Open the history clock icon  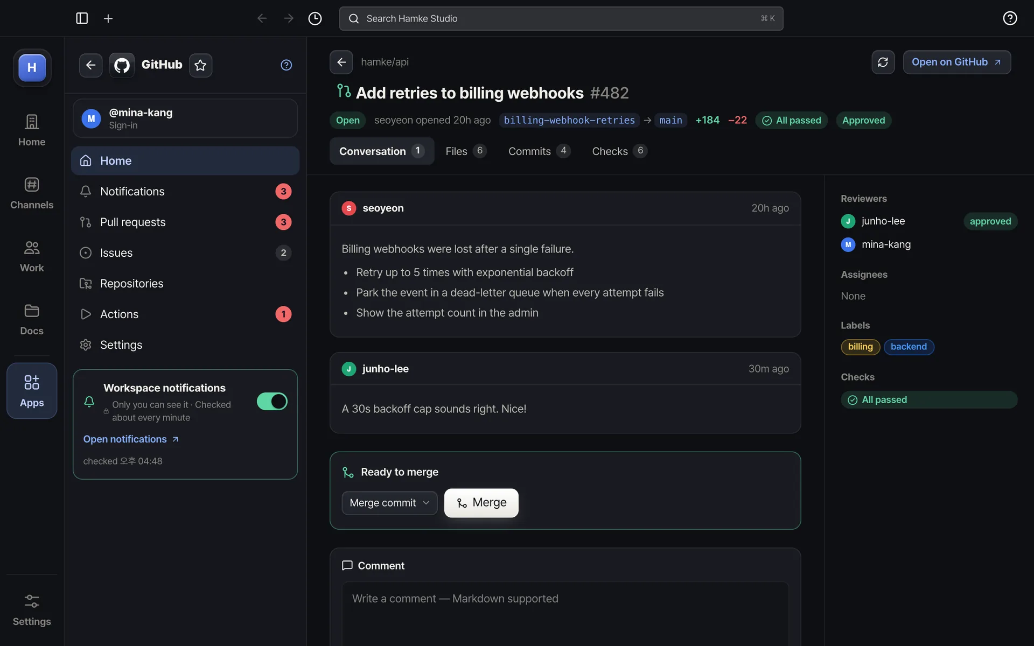point(315,18)
